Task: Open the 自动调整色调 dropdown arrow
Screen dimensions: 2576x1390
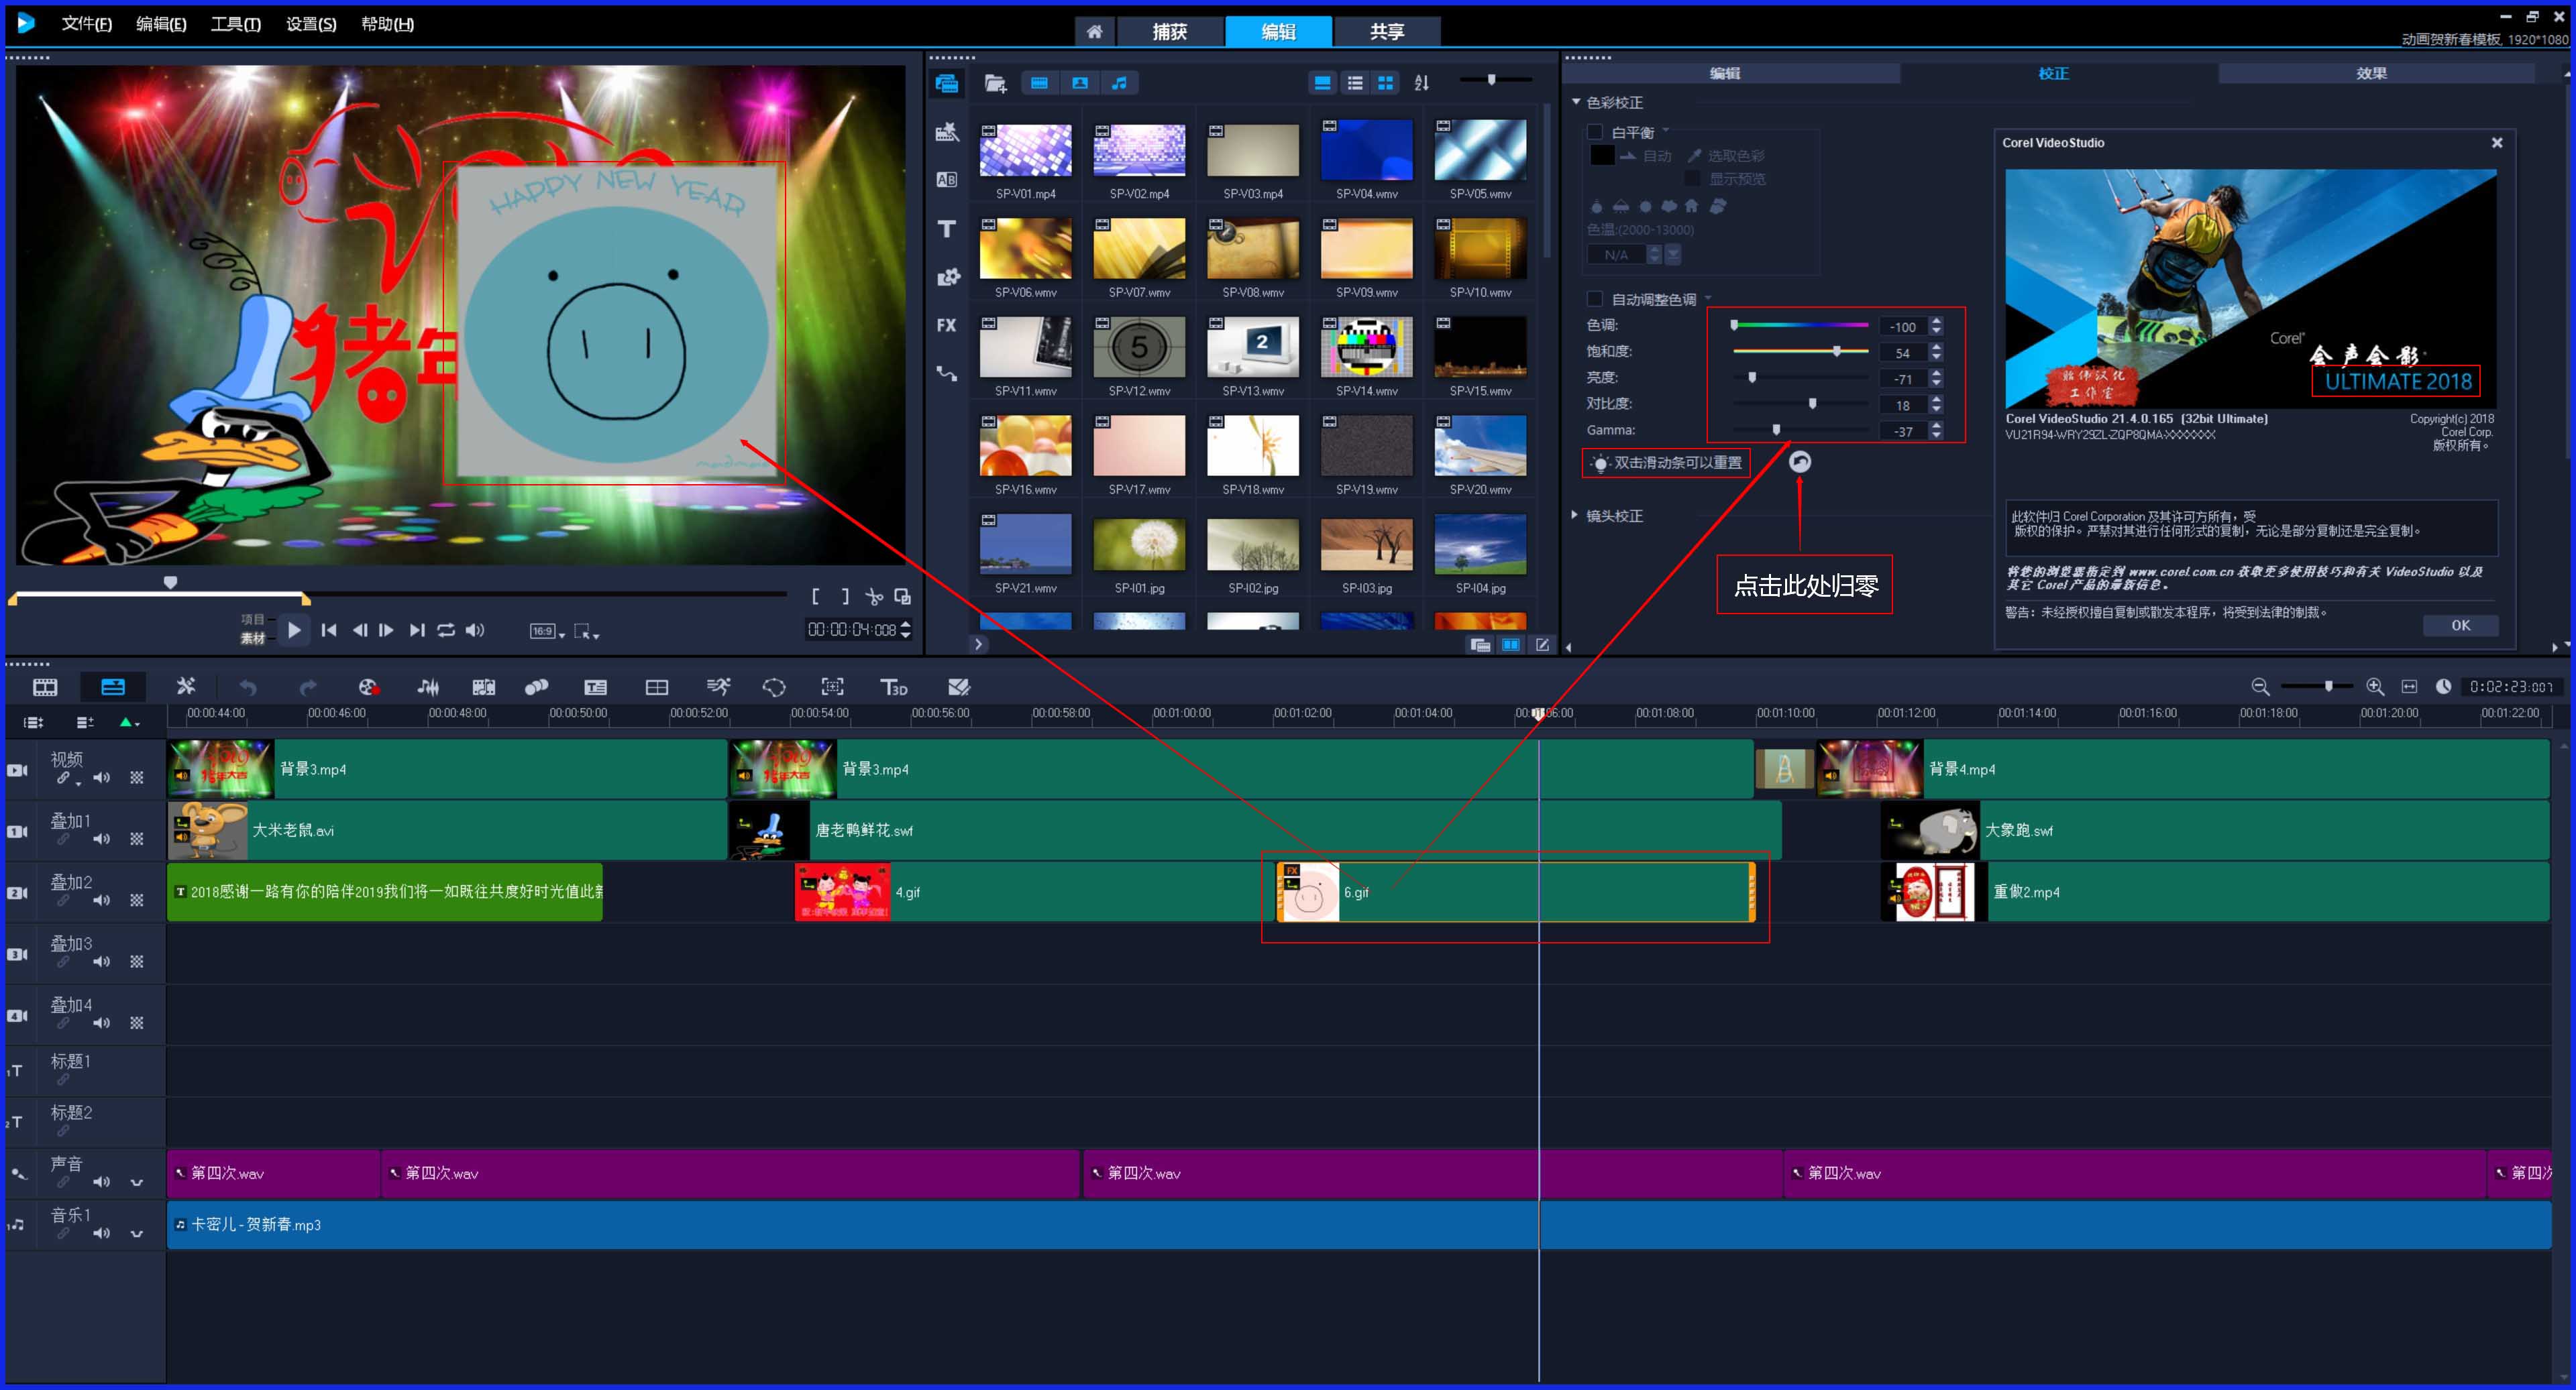Action: [x=1708, y=298]
